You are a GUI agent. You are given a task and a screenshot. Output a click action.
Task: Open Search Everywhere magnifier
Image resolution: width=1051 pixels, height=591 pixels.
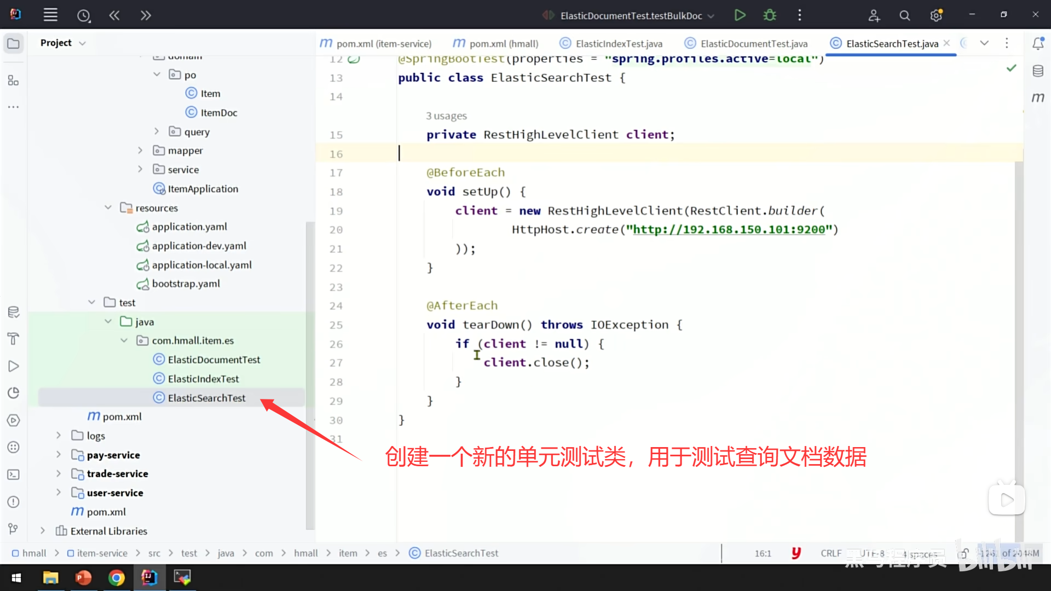click(x=905, y=15)
